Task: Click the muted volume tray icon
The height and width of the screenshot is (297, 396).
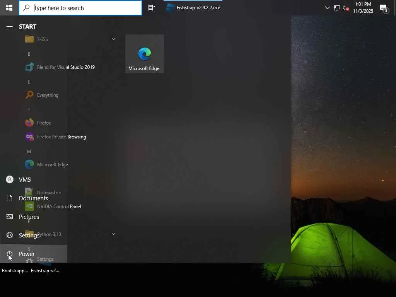Action: tap(346, 8)
